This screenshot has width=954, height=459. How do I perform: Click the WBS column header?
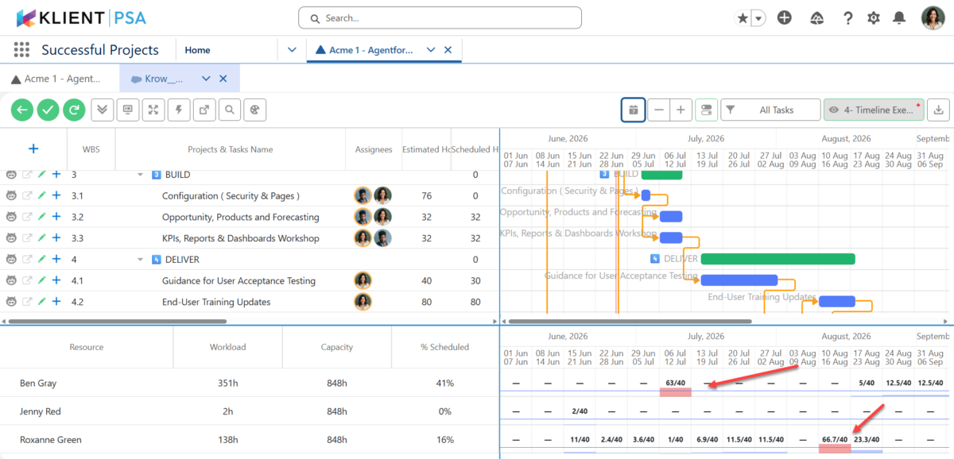pyautogui.click(x=91, y=149)
